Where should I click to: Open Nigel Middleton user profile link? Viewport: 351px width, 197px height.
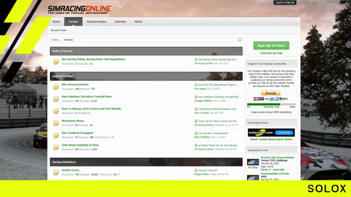point(202,137)
